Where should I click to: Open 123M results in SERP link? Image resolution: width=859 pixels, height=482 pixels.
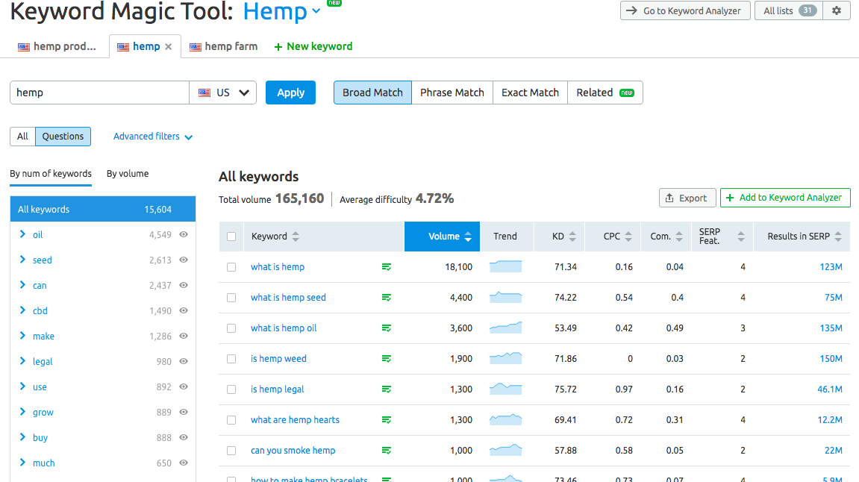[x=831, y=267]
